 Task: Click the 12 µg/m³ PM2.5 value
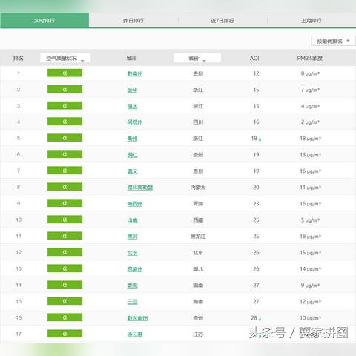click(310, 302)
